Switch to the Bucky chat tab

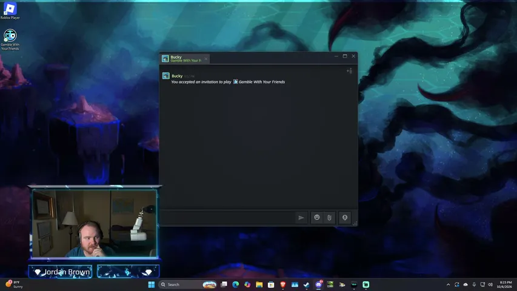[x=183, y=59]
